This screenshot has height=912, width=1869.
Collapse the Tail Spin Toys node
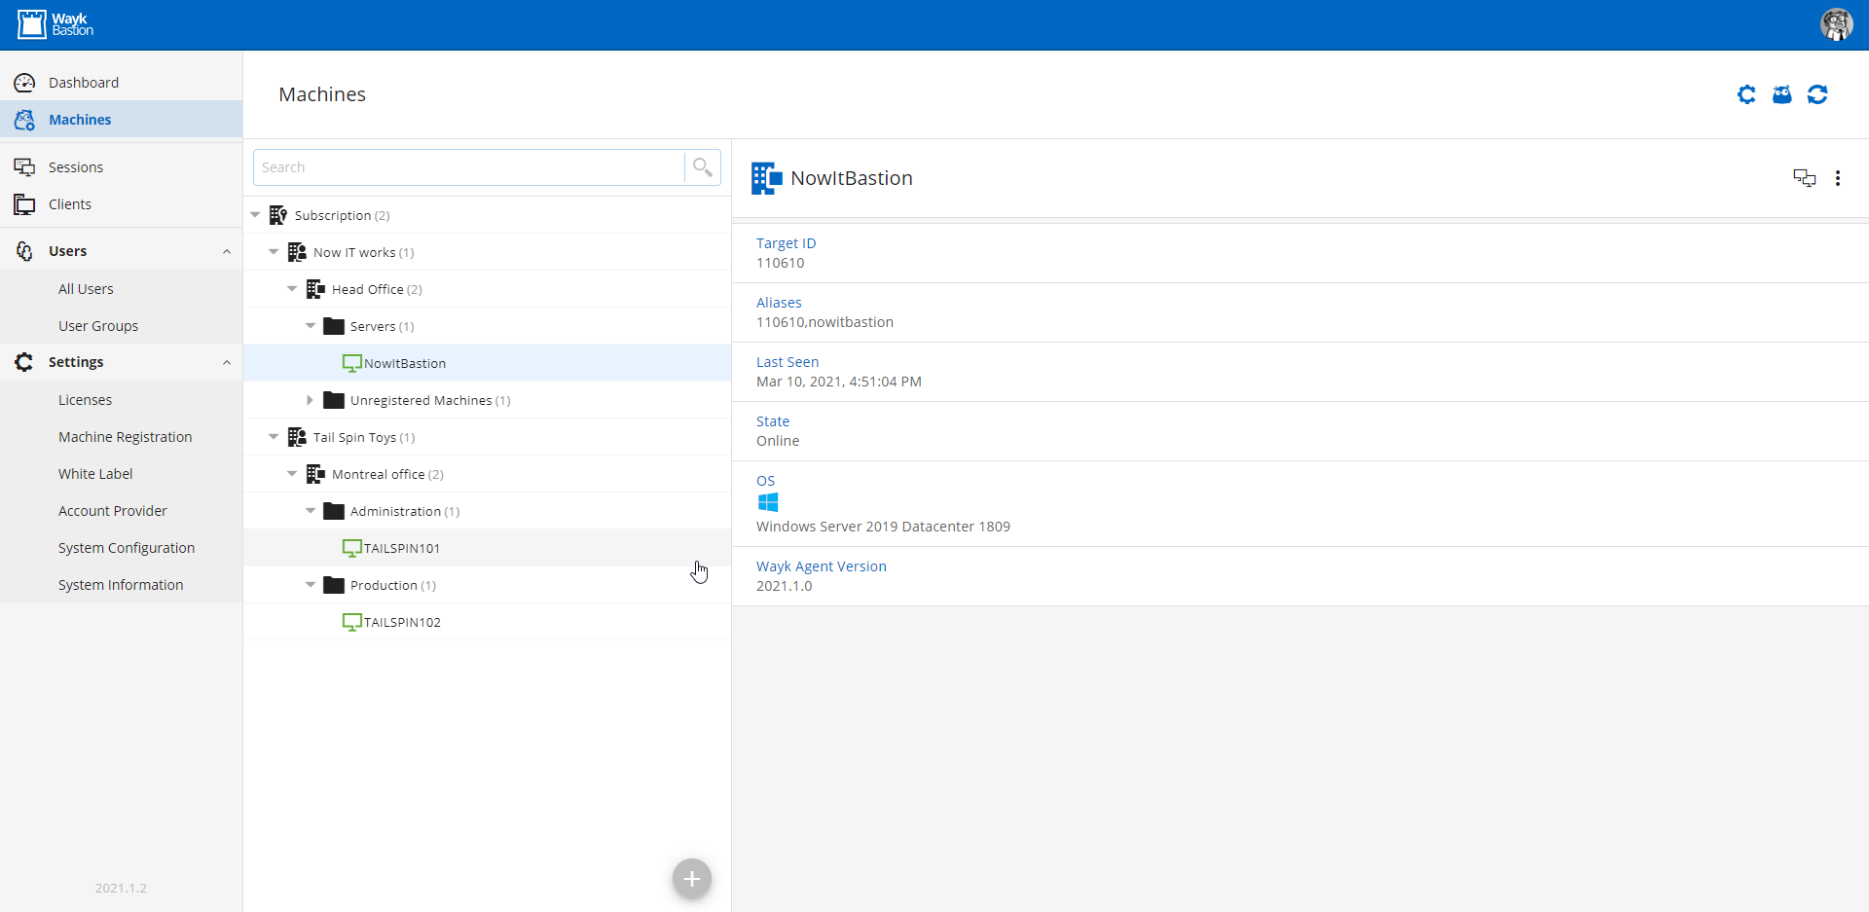pyautogui.click(x=274, y=437)
